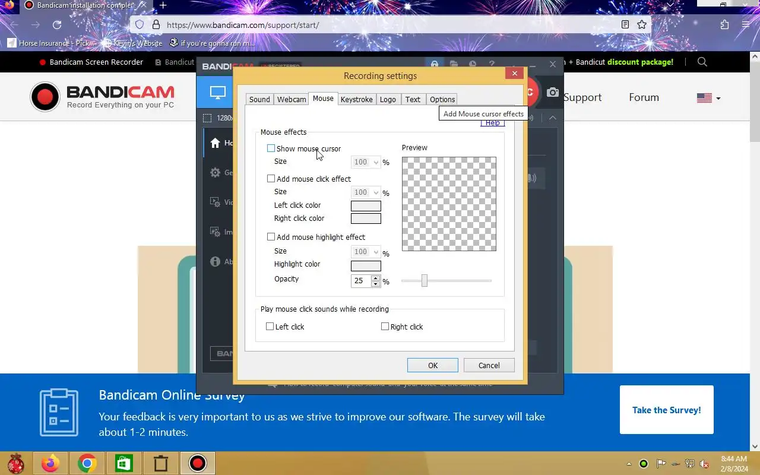This screenshot has height=475, width=760.
Task: Open the click effect Size dropdown
Action: [x=366, y=192]
